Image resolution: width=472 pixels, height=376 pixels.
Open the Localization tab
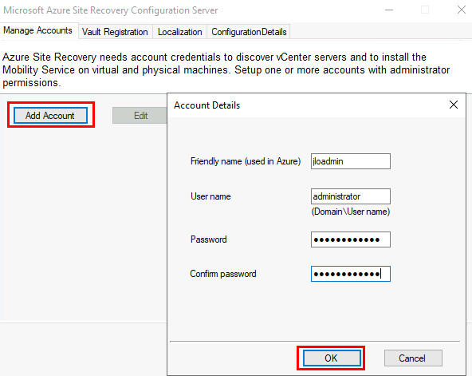point(179,32)
